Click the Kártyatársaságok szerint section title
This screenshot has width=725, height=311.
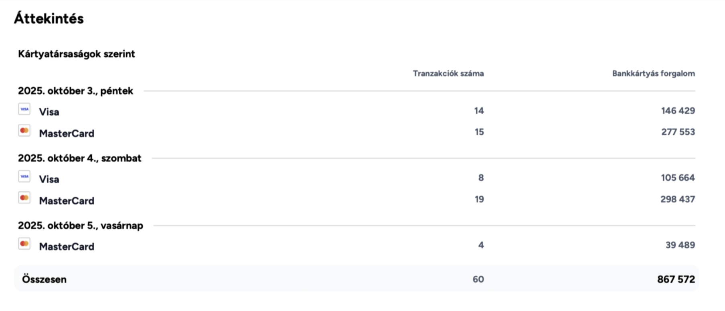(x=76, y=54)
